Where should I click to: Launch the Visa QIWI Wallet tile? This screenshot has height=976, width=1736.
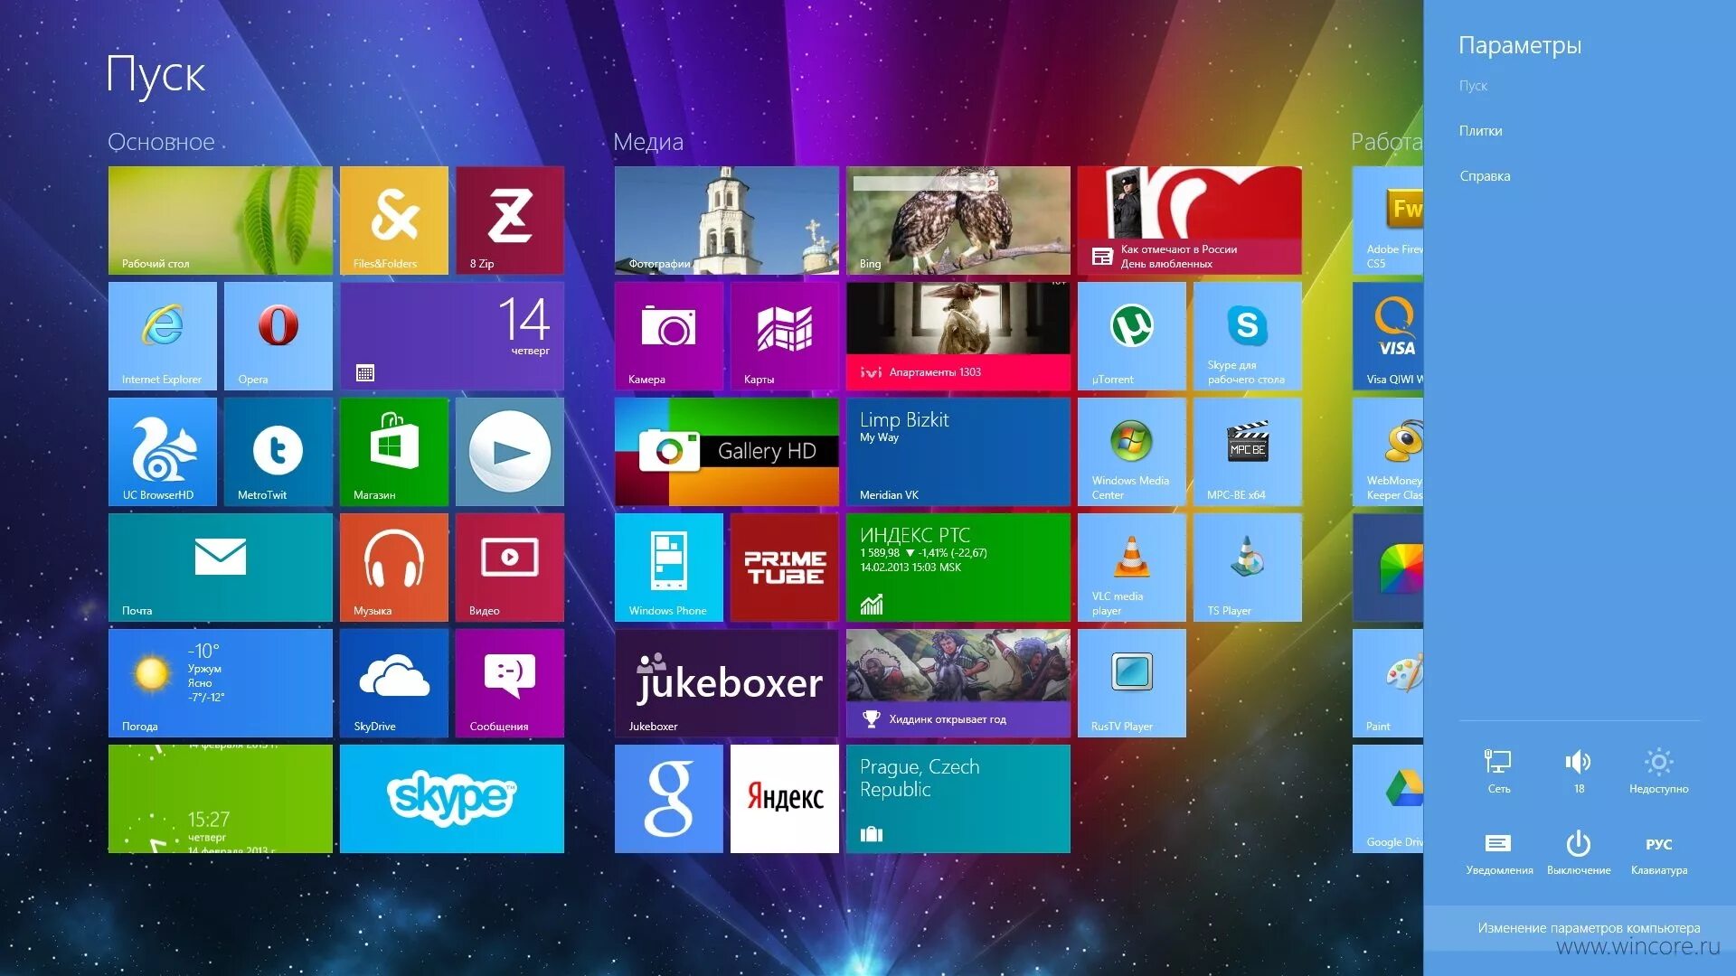[x=1388, y=336]
